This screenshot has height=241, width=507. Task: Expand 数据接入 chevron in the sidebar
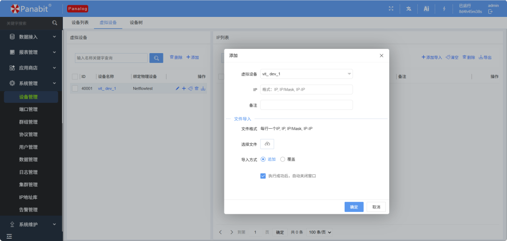tap(54, 37)
